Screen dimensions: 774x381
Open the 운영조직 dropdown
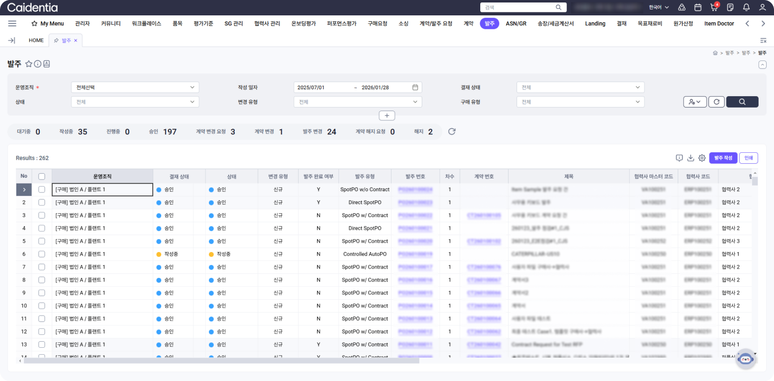[x=135, y=87]
